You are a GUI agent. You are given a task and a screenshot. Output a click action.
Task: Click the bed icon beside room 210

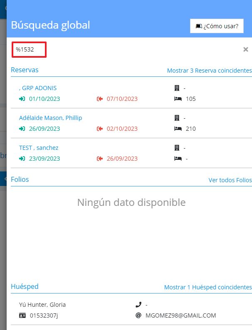(178, 129)
